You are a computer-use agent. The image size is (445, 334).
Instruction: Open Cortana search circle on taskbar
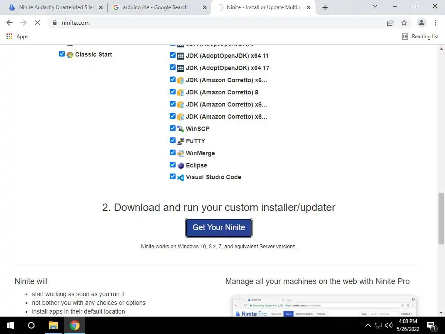point(31,325)
